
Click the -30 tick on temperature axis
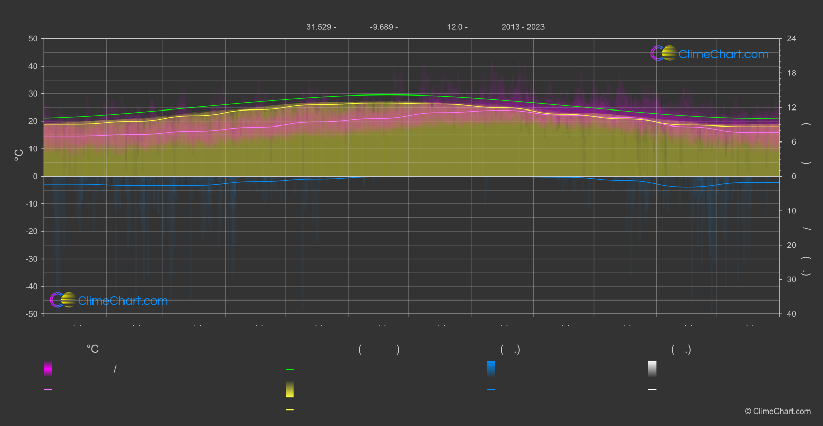tap(32, 259)
